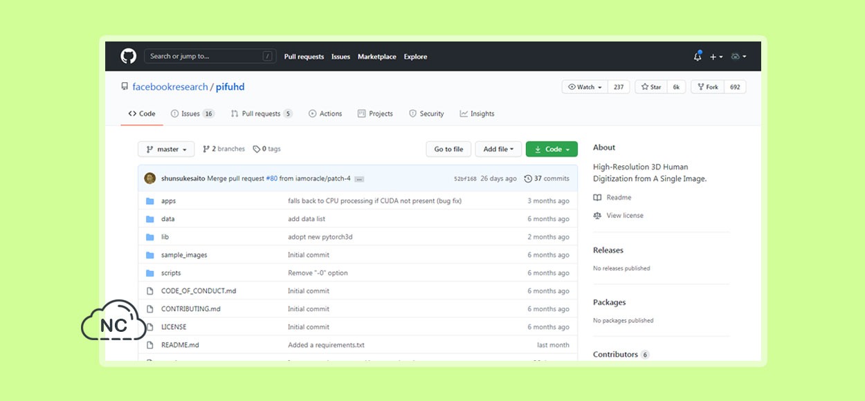
Task: Go to Pull requests in top navigation
Action: coord(304,57)
